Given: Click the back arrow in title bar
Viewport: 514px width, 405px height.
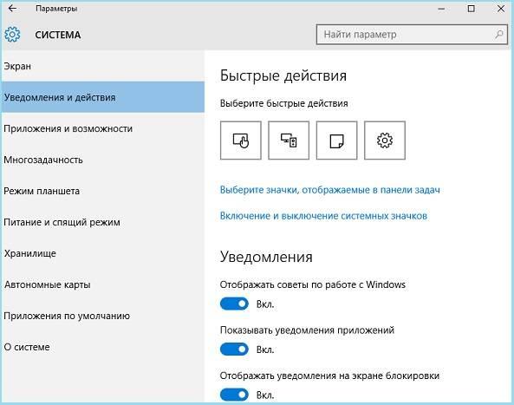Looking at the screenshot, I should click(x=12, y=8).
